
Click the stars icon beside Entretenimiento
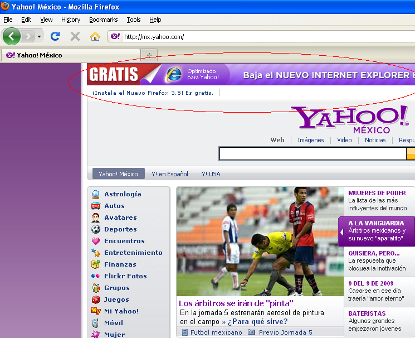click(x=96, y=253)
